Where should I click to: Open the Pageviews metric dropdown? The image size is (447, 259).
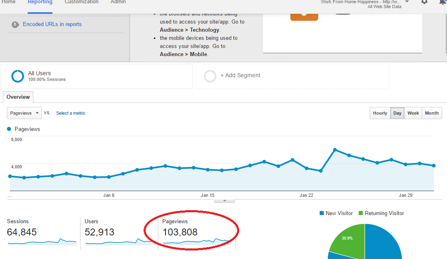pos(24,113)
